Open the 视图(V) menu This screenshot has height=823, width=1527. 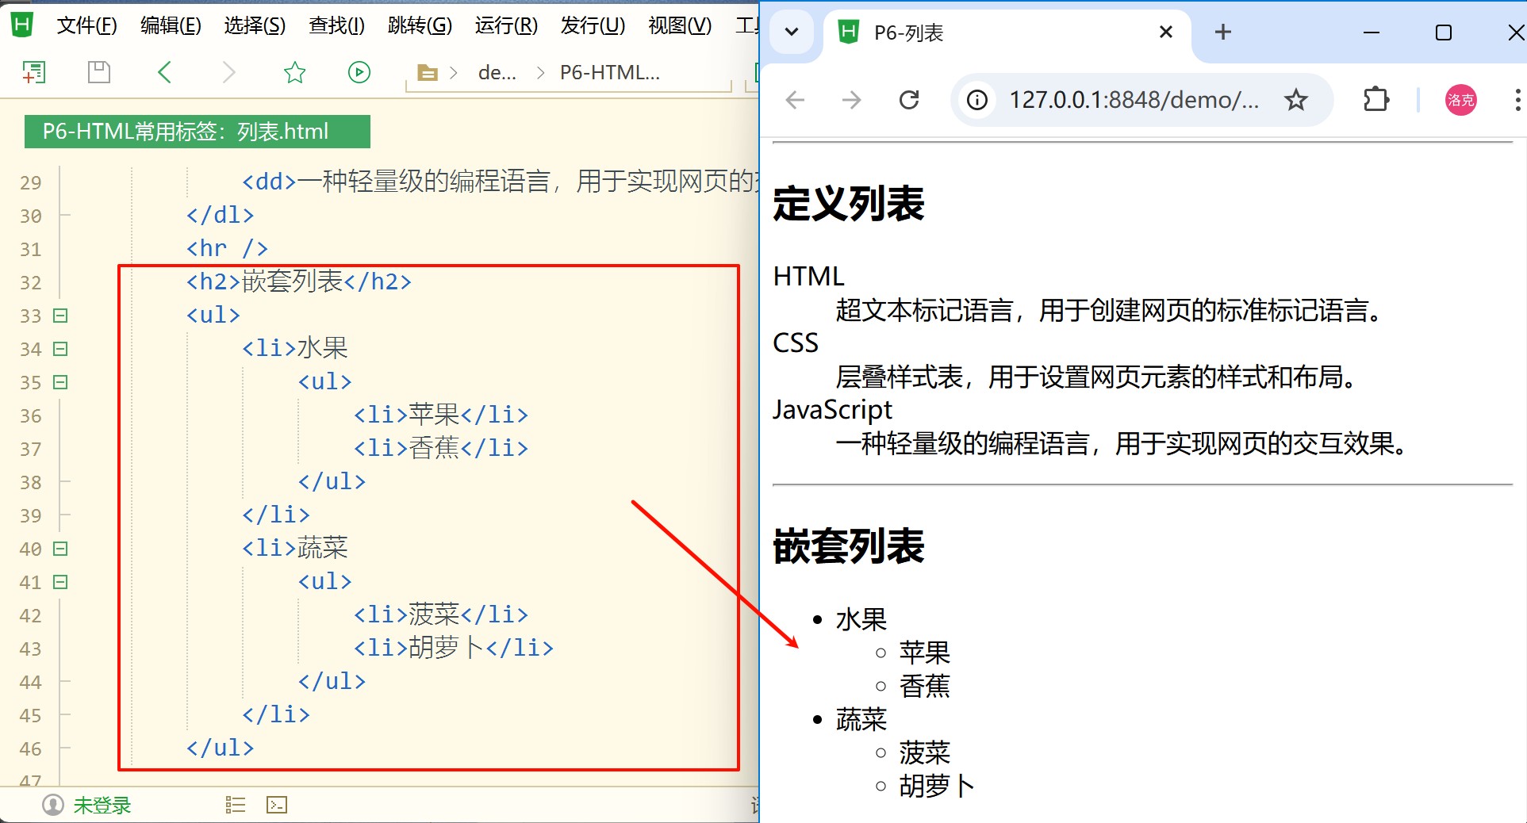tap(680, 25)
